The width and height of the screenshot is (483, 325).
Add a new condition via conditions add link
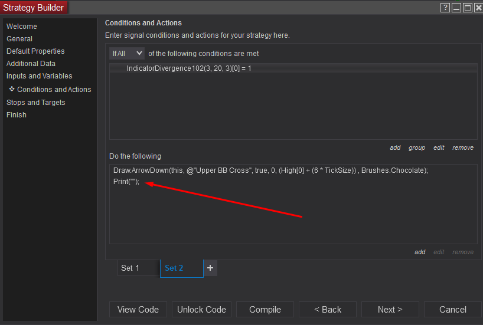click(x=395, y=147)
